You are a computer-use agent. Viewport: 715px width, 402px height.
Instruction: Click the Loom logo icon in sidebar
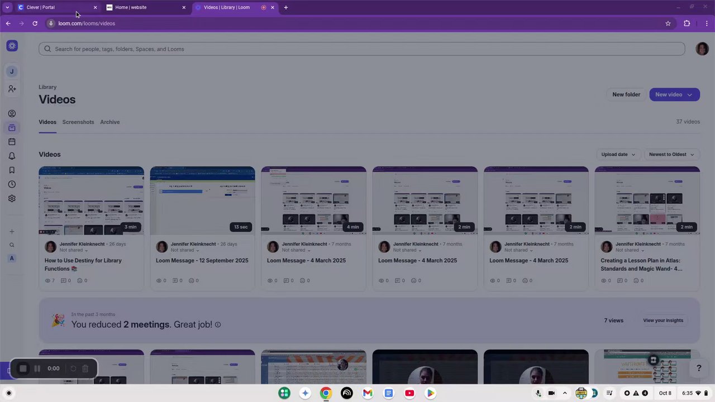pos(12,46)
